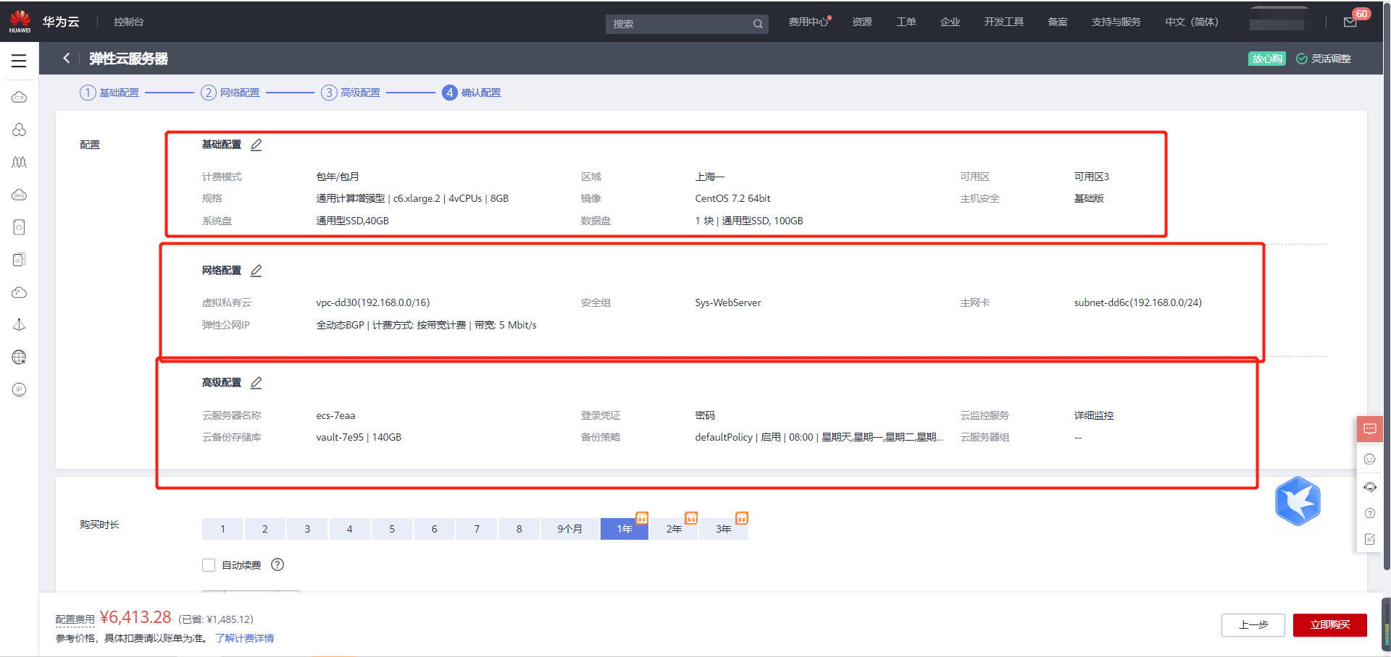The image size is (1391, 657).
Task: Click the top search input field
Action: 680,24
